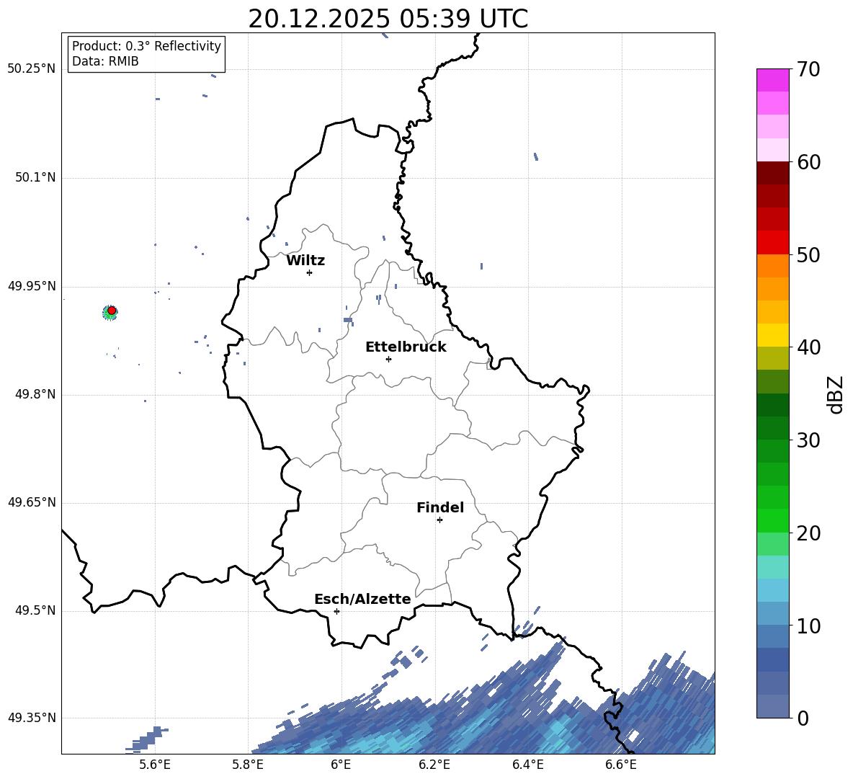Click the 49.8°N latitude label

[35, 394]
